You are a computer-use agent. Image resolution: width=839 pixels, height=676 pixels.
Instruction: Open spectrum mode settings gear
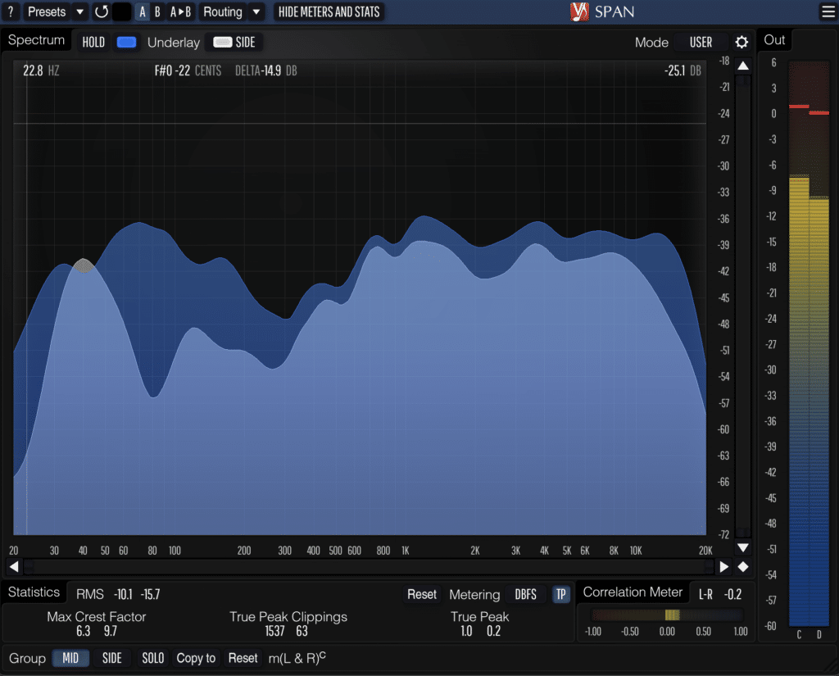pyautogui.click(x=741, y=43)
